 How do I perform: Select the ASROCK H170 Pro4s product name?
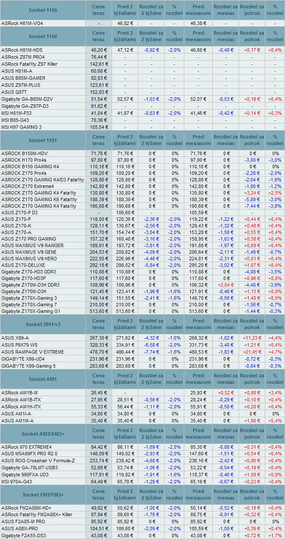coord(24,160)
